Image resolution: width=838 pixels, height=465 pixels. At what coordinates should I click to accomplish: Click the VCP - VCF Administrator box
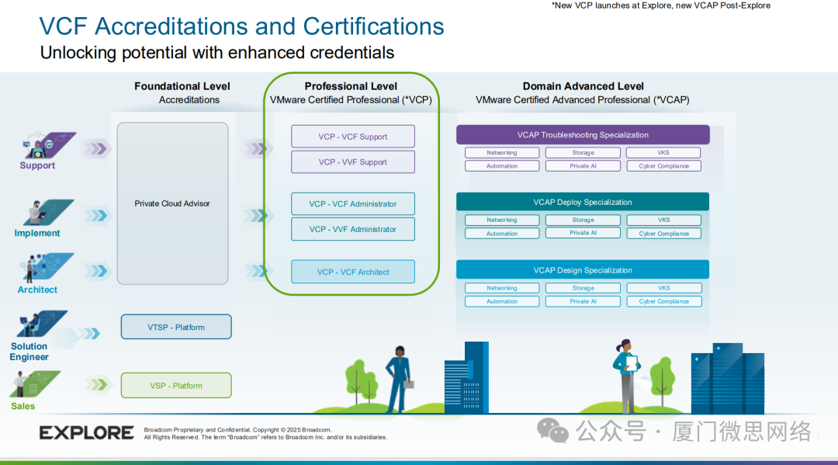353,203
